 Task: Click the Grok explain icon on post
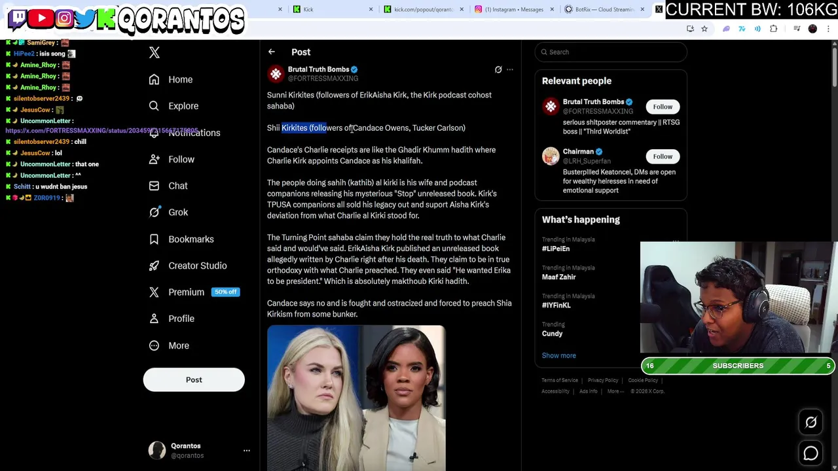498,69
